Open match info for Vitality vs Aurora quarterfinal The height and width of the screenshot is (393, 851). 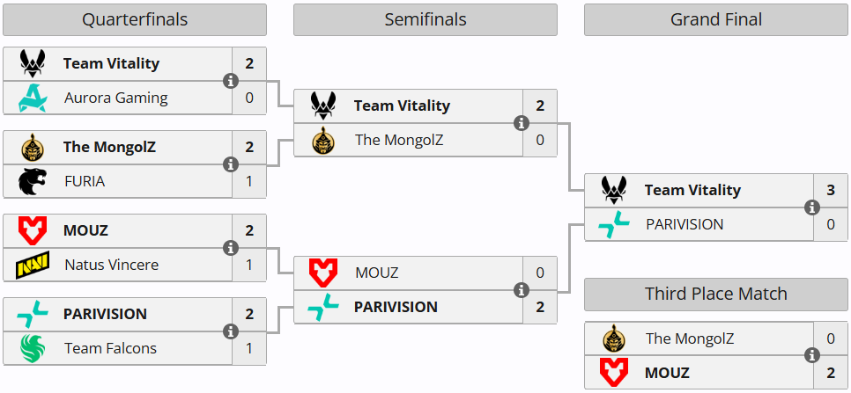231,81
